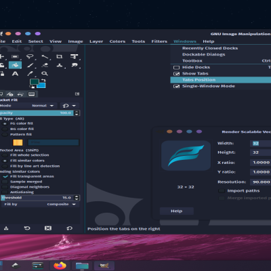271x271 pixels.
Task: Select the Clone stamp tool
Action: coord(60,65)
